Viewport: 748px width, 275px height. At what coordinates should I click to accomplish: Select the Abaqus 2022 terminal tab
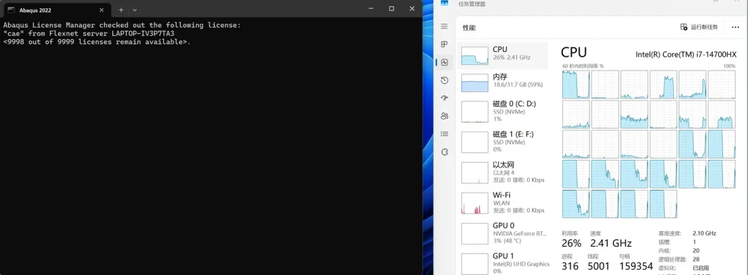pyautogui.click(x=57, y=10)
